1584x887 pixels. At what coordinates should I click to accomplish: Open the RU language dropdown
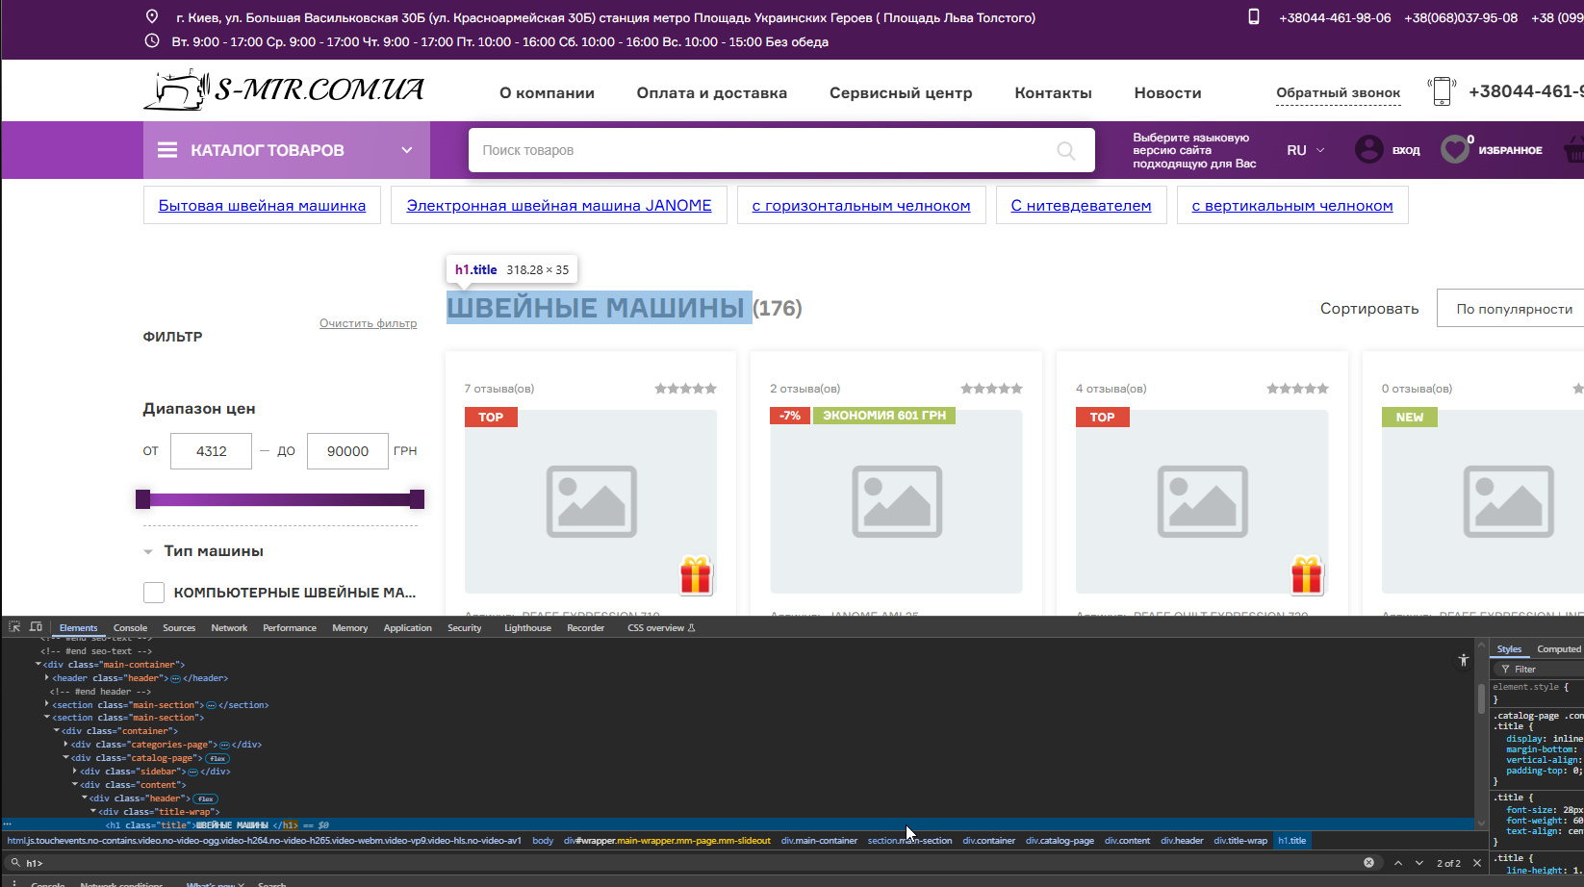[x=1306, y=150]
